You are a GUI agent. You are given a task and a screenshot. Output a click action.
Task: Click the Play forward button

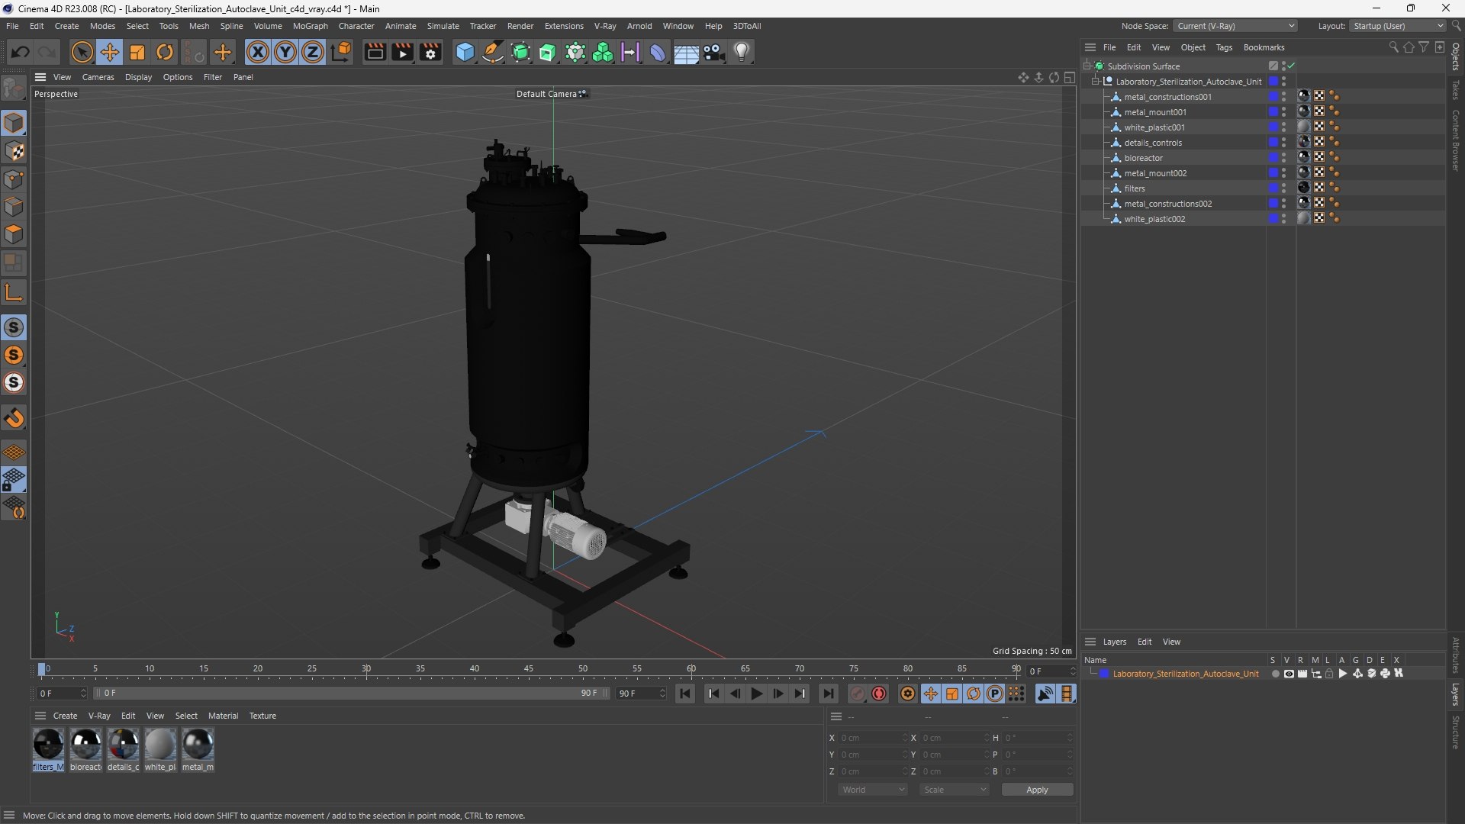point(756,694)
